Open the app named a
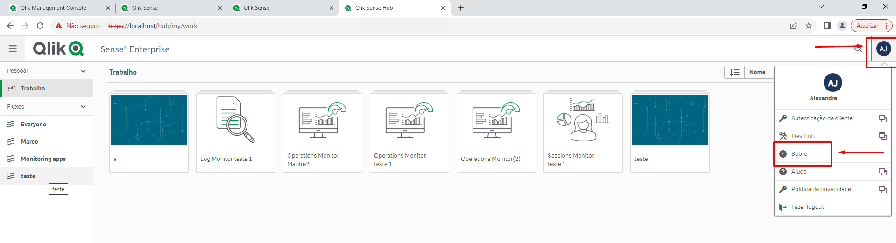The height and width of the screenshot is (243, 896). click(x=149, y=132)
